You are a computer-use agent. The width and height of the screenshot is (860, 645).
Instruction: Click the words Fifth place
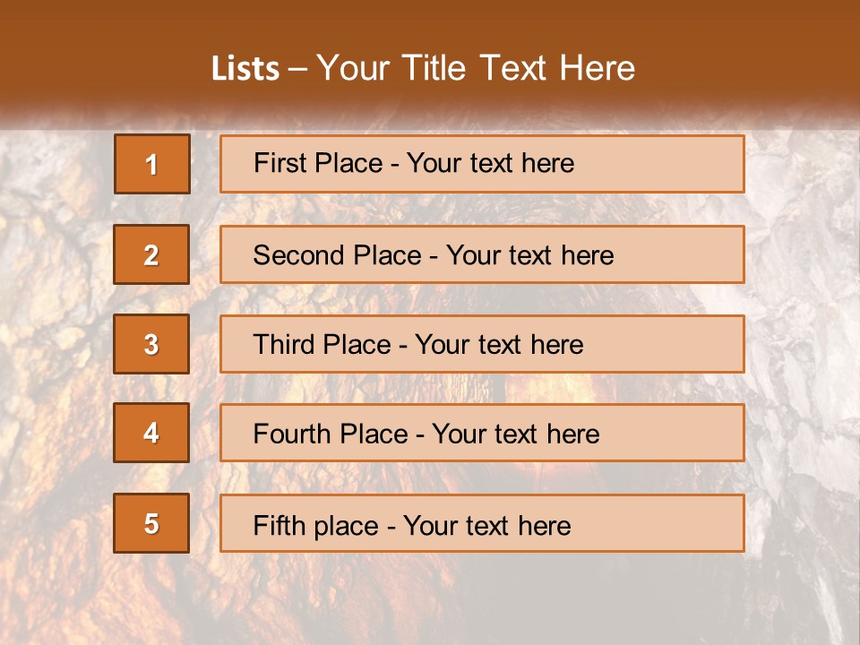coord(316,526)
